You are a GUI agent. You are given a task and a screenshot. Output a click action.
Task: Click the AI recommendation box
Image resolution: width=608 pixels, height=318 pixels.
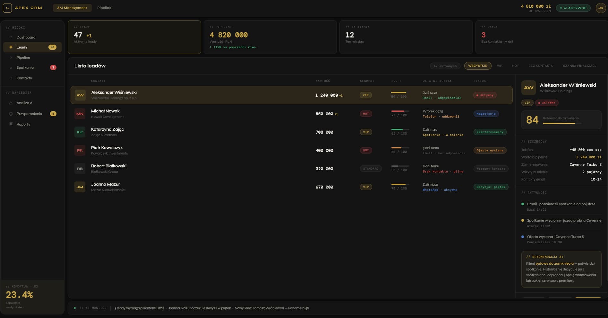point(561,269)
